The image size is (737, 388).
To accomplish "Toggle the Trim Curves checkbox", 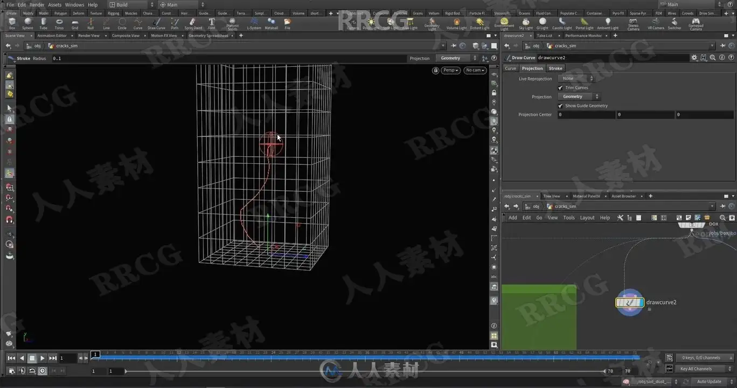I will point(560,88).
